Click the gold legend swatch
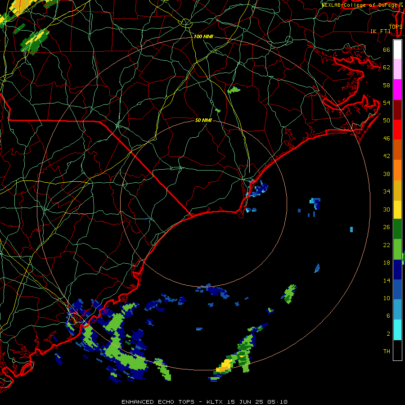Image resolution: width=405 pixels, height=405 pixels. (397, 190)
